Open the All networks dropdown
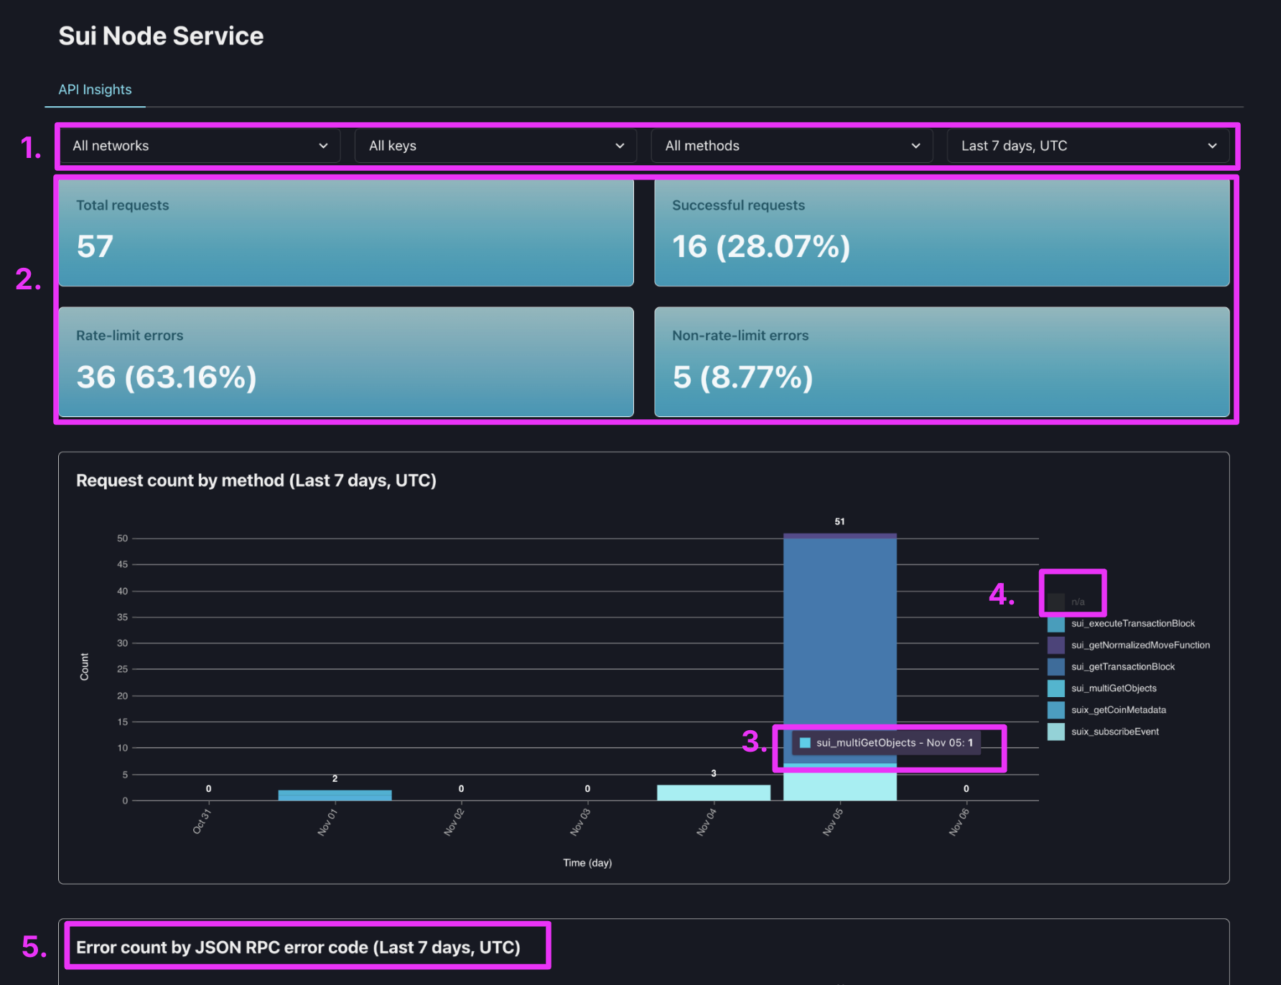The width and height of the screenshot is (1281, 985). click(200, 146)
